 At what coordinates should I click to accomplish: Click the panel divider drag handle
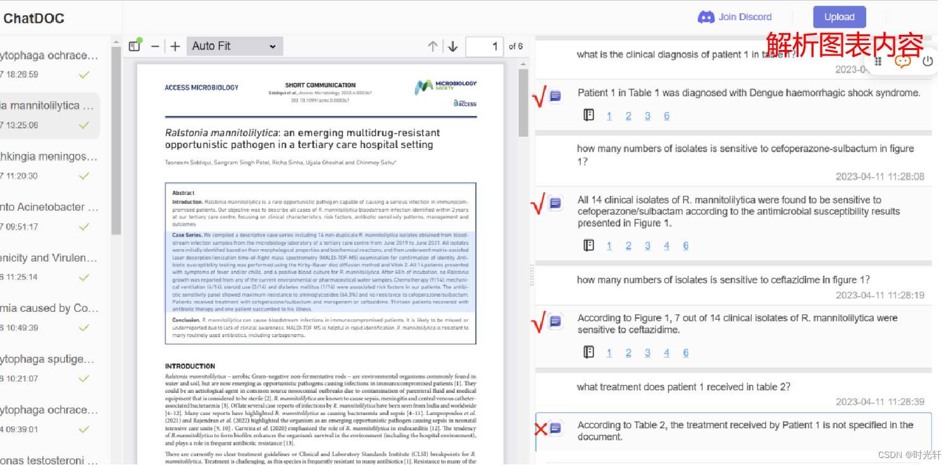point(531,276)
